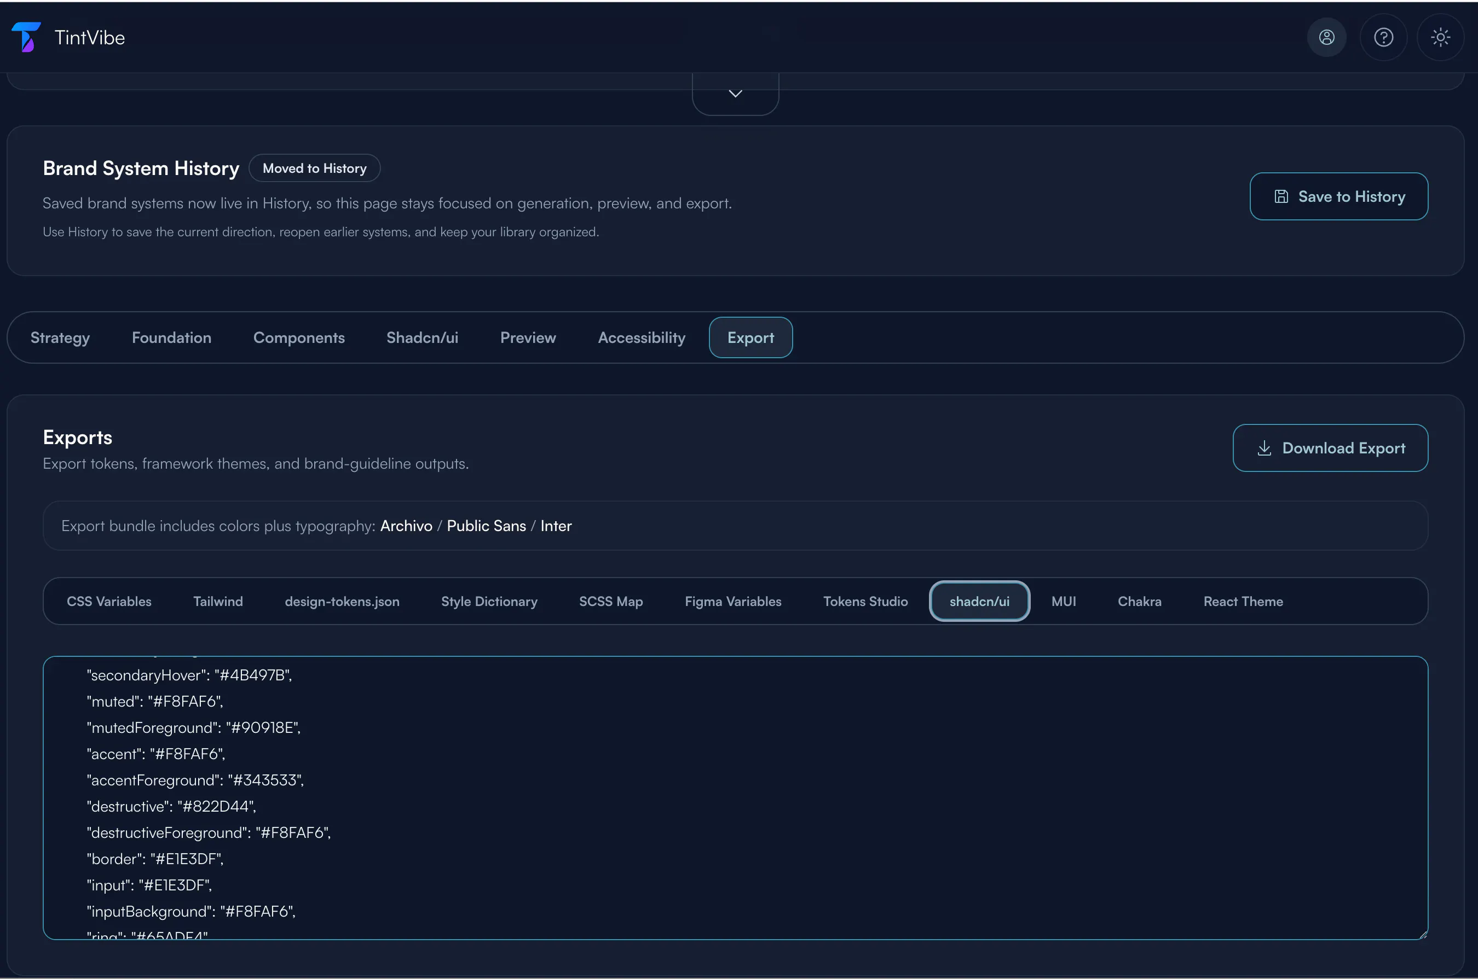Viewport: 1478px width, 979px height.
Task: Select the CSS Variables export format
Action: point(109,601)
